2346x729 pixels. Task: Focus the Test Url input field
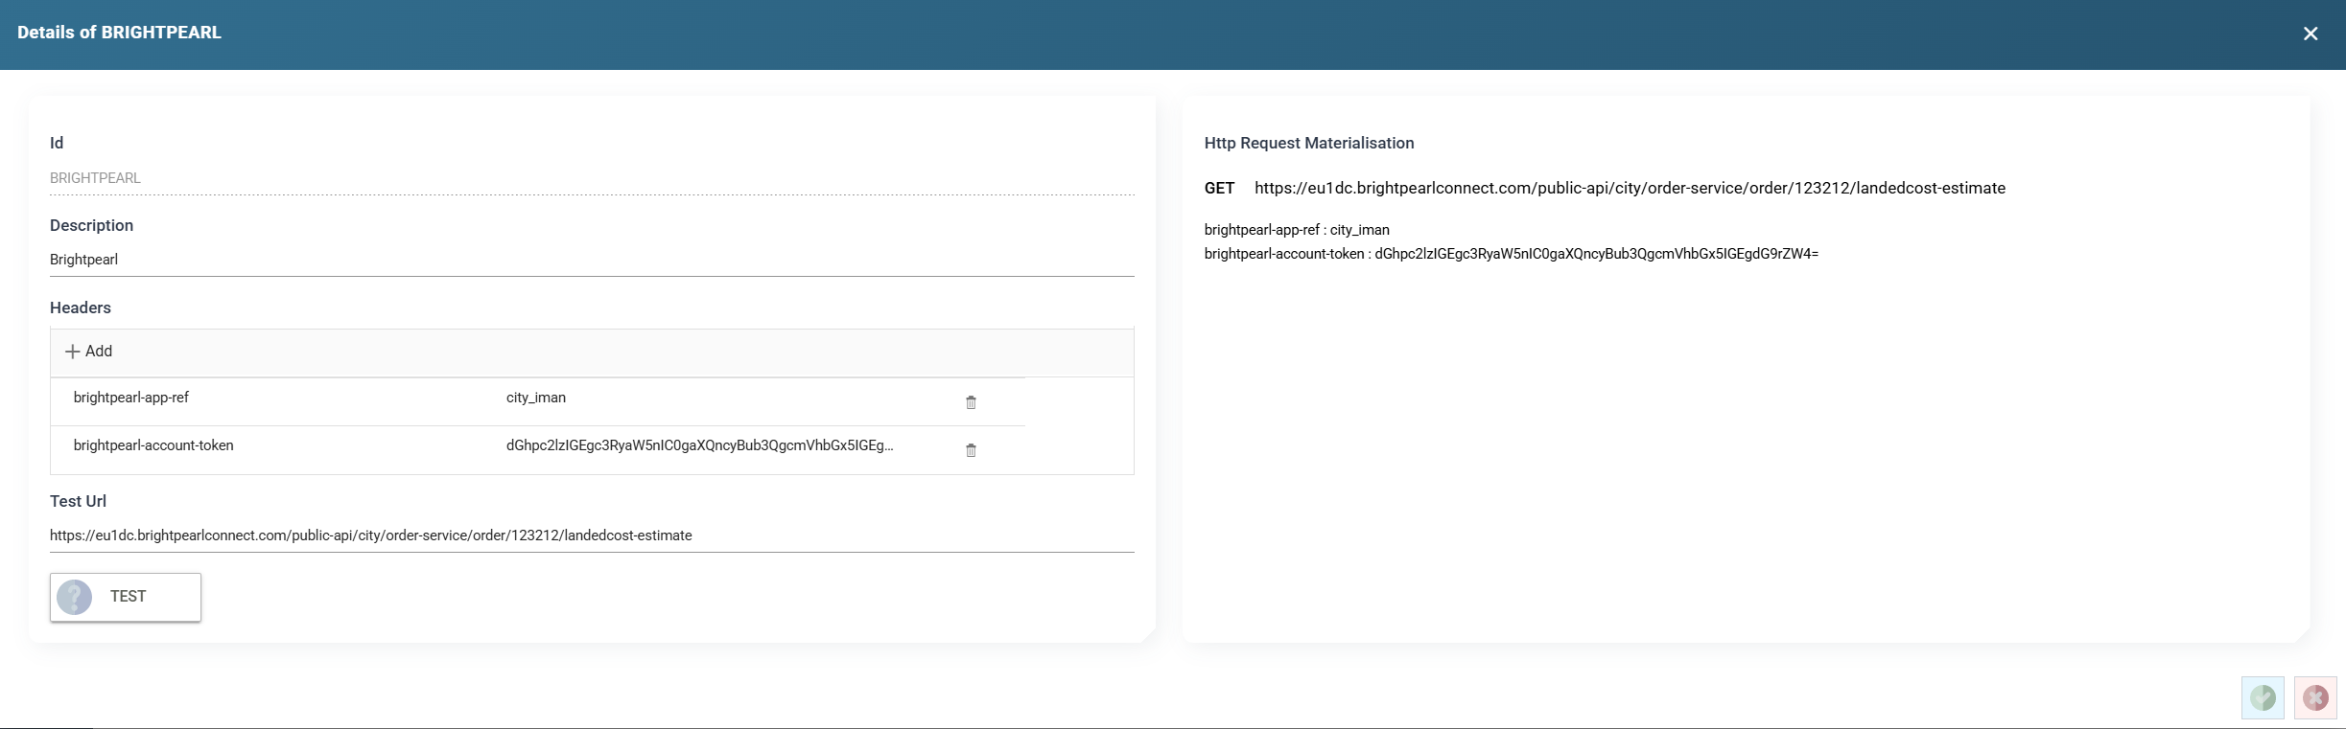point(591,535)
